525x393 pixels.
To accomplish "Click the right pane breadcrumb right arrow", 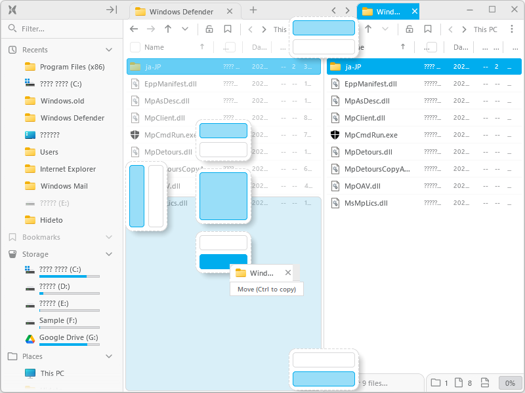I will pyautogui.click(x=465, y=29).
